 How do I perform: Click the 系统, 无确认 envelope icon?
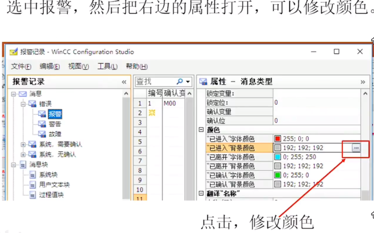tap(32, 154)
